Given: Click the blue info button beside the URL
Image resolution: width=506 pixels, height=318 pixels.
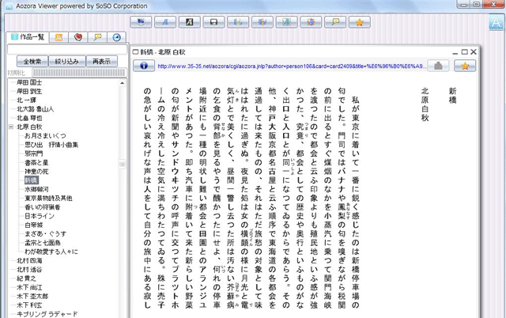Looking at the screenshot, I should tap(144, 66).
